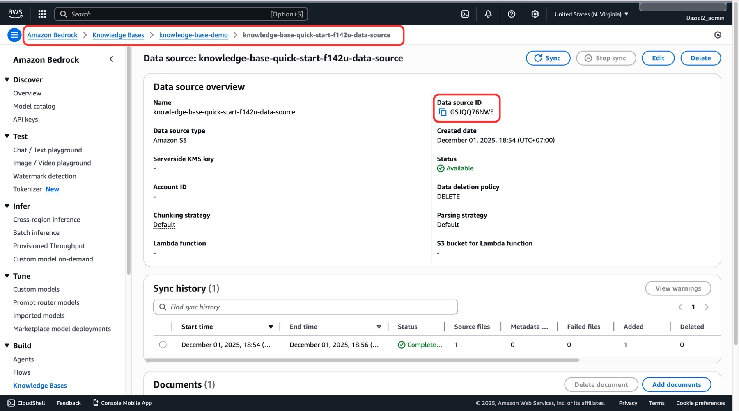Click the sync history horizontal scrollbar

click(362, 360)
